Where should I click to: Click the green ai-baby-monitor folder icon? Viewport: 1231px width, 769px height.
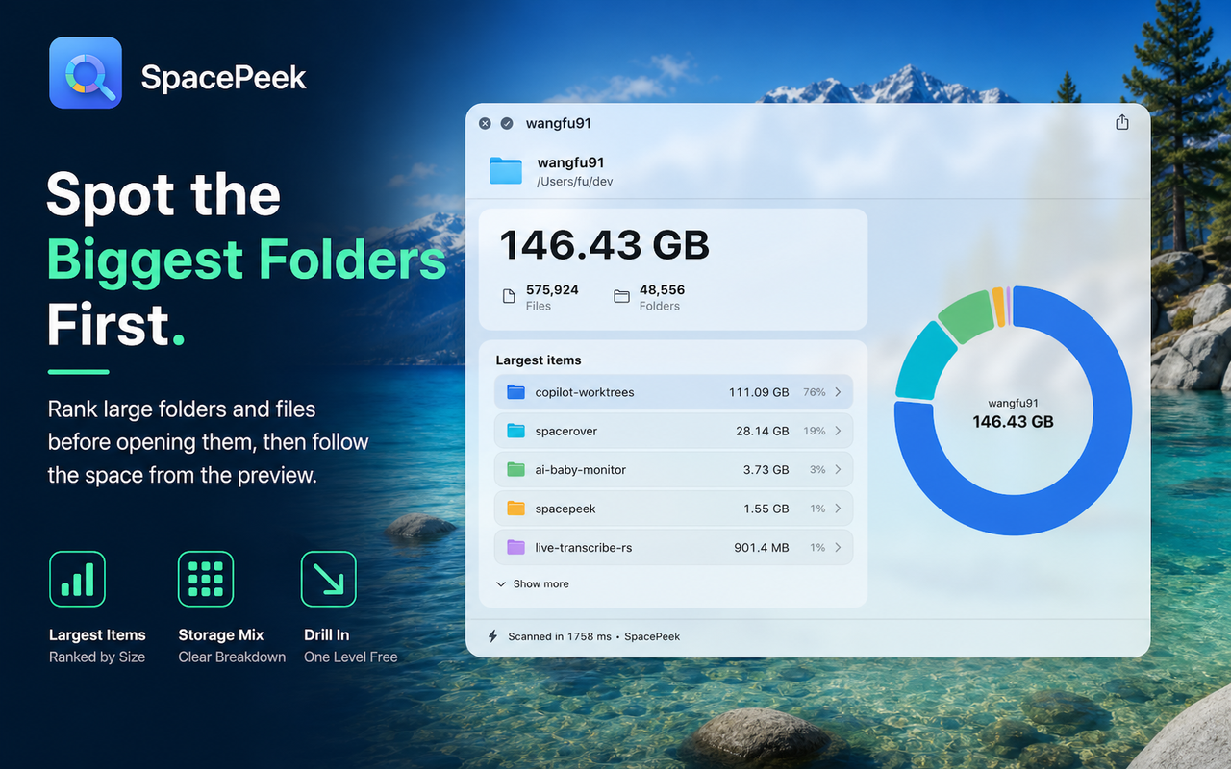pos(515,469)
